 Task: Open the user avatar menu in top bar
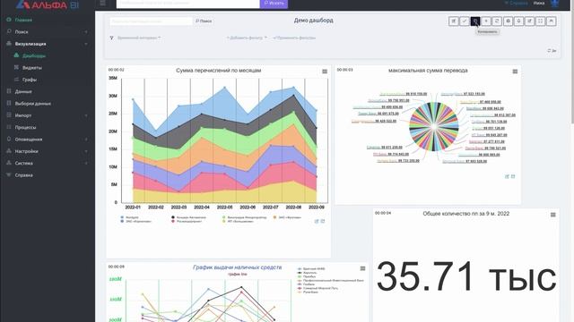point(555,4)
